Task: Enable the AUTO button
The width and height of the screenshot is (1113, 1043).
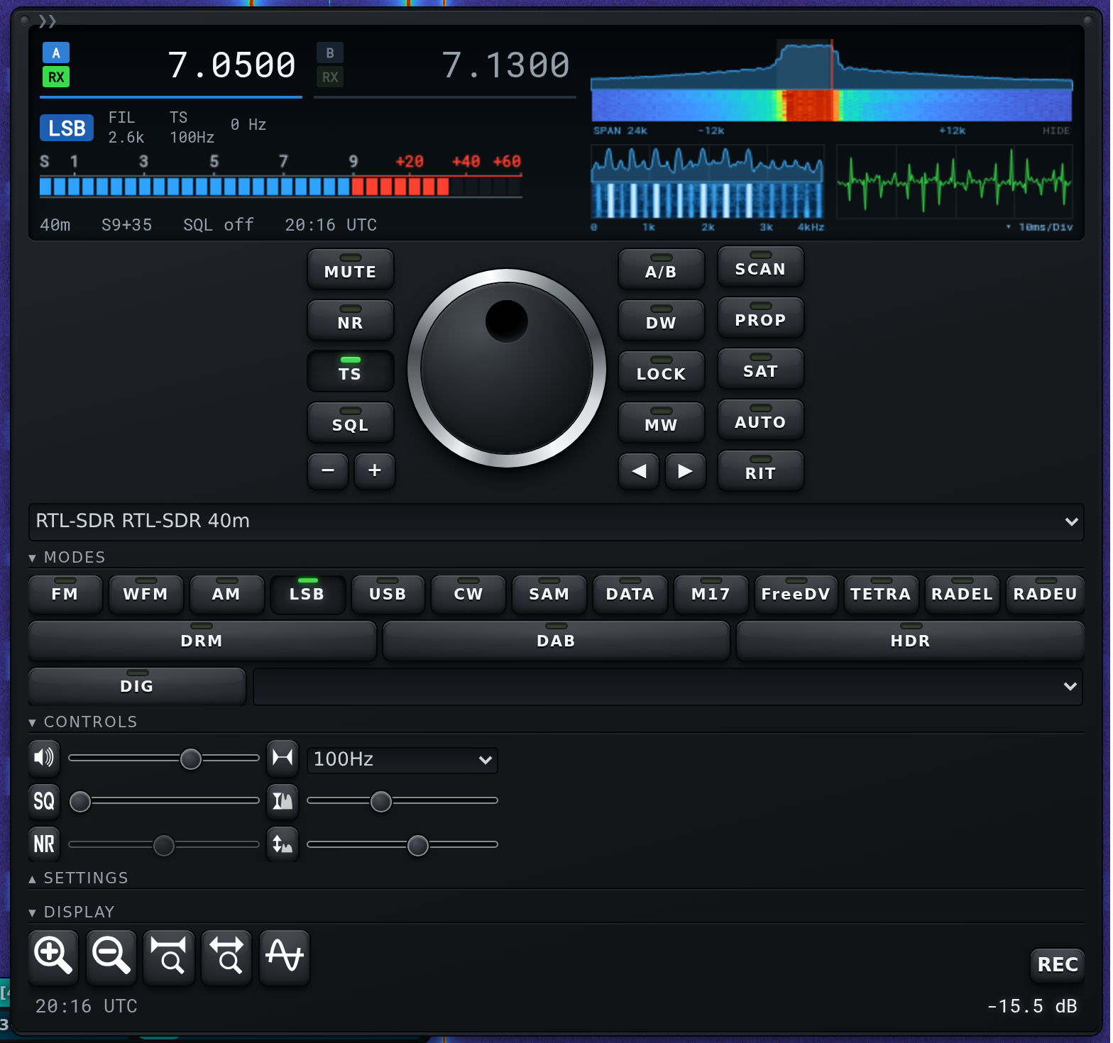Action: 761,419
